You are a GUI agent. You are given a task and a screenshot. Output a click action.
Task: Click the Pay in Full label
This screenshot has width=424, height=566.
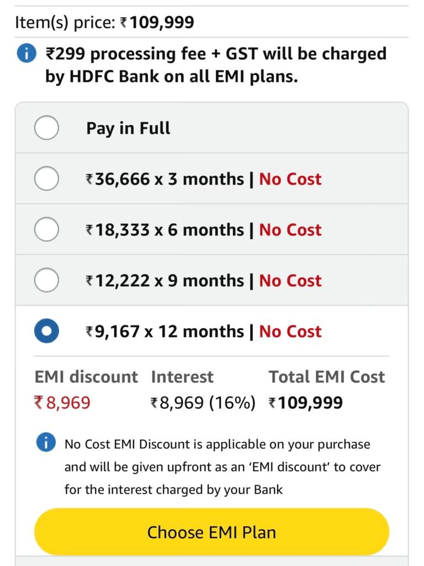point(128,128)
